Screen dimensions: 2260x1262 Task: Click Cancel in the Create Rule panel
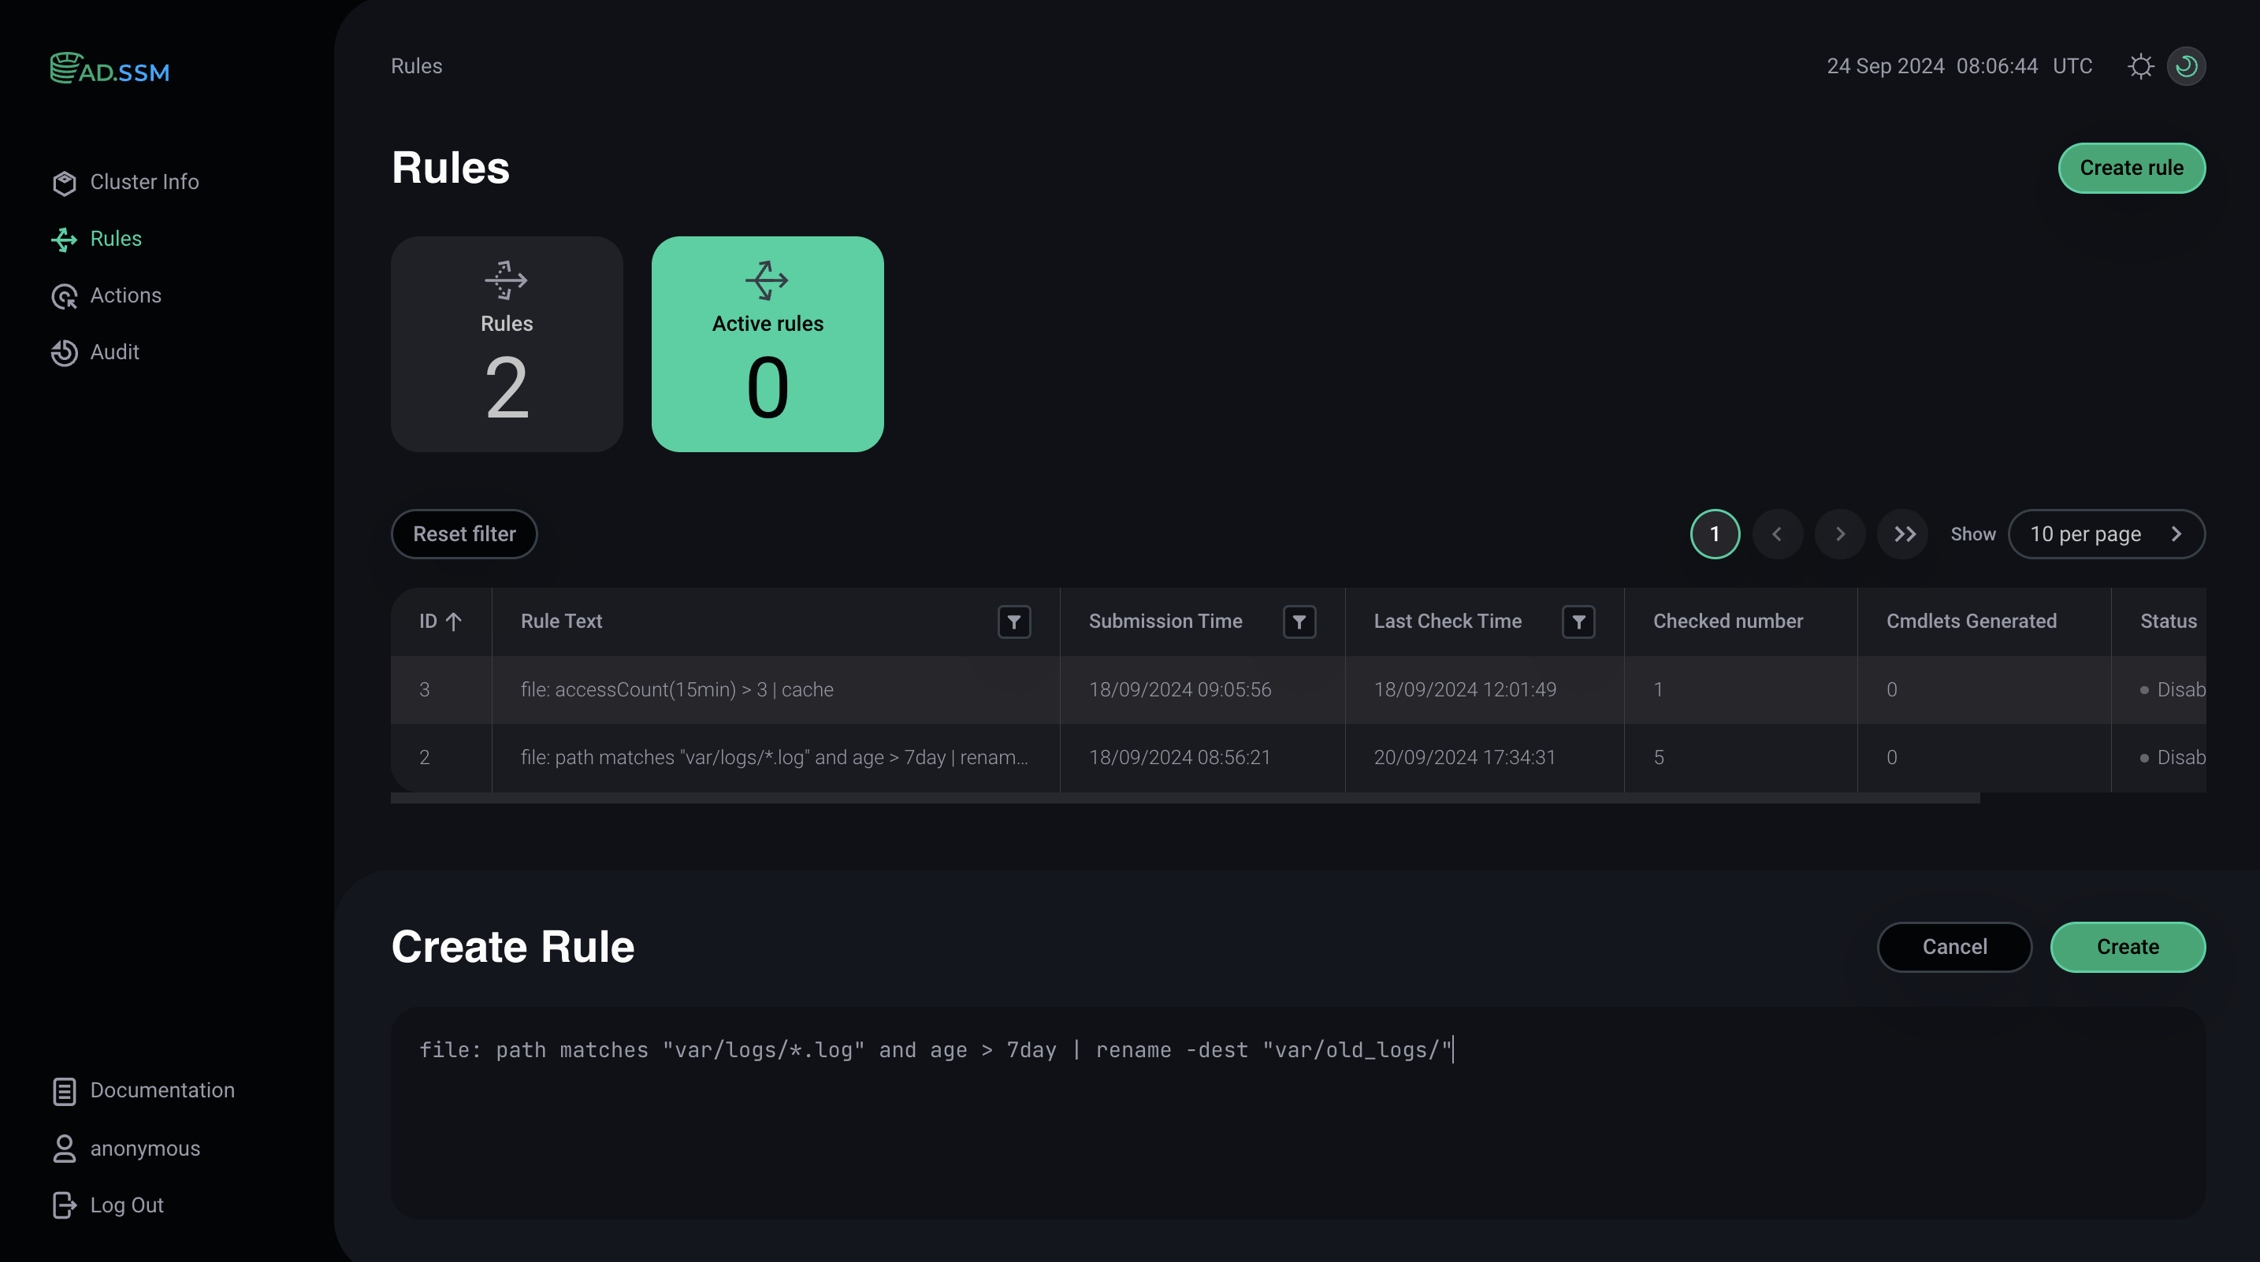point(1953,947)
